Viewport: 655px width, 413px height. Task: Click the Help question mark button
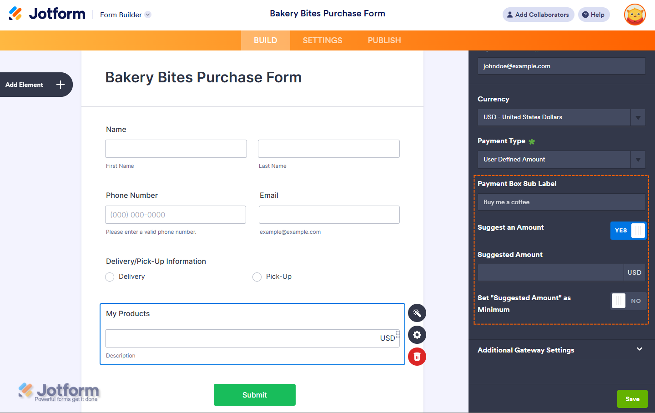[594, 15]
